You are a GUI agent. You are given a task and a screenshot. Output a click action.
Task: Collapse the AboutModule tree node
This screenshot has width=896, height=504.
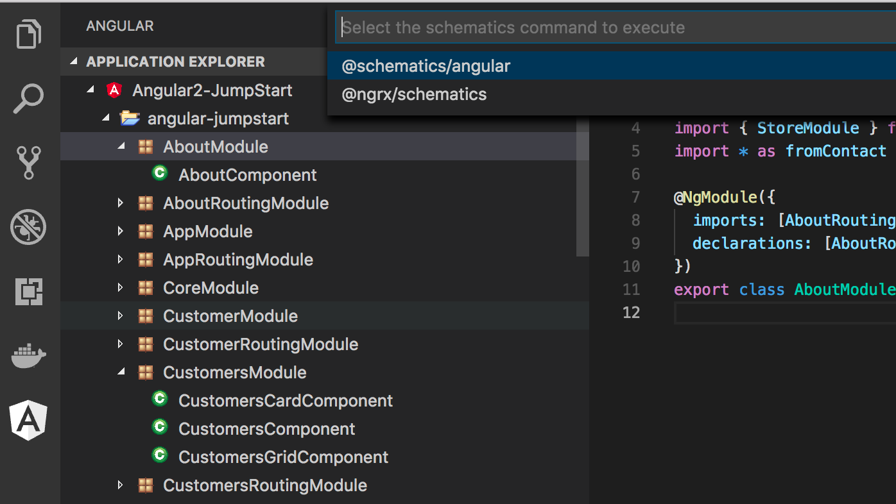click(121, 146)
